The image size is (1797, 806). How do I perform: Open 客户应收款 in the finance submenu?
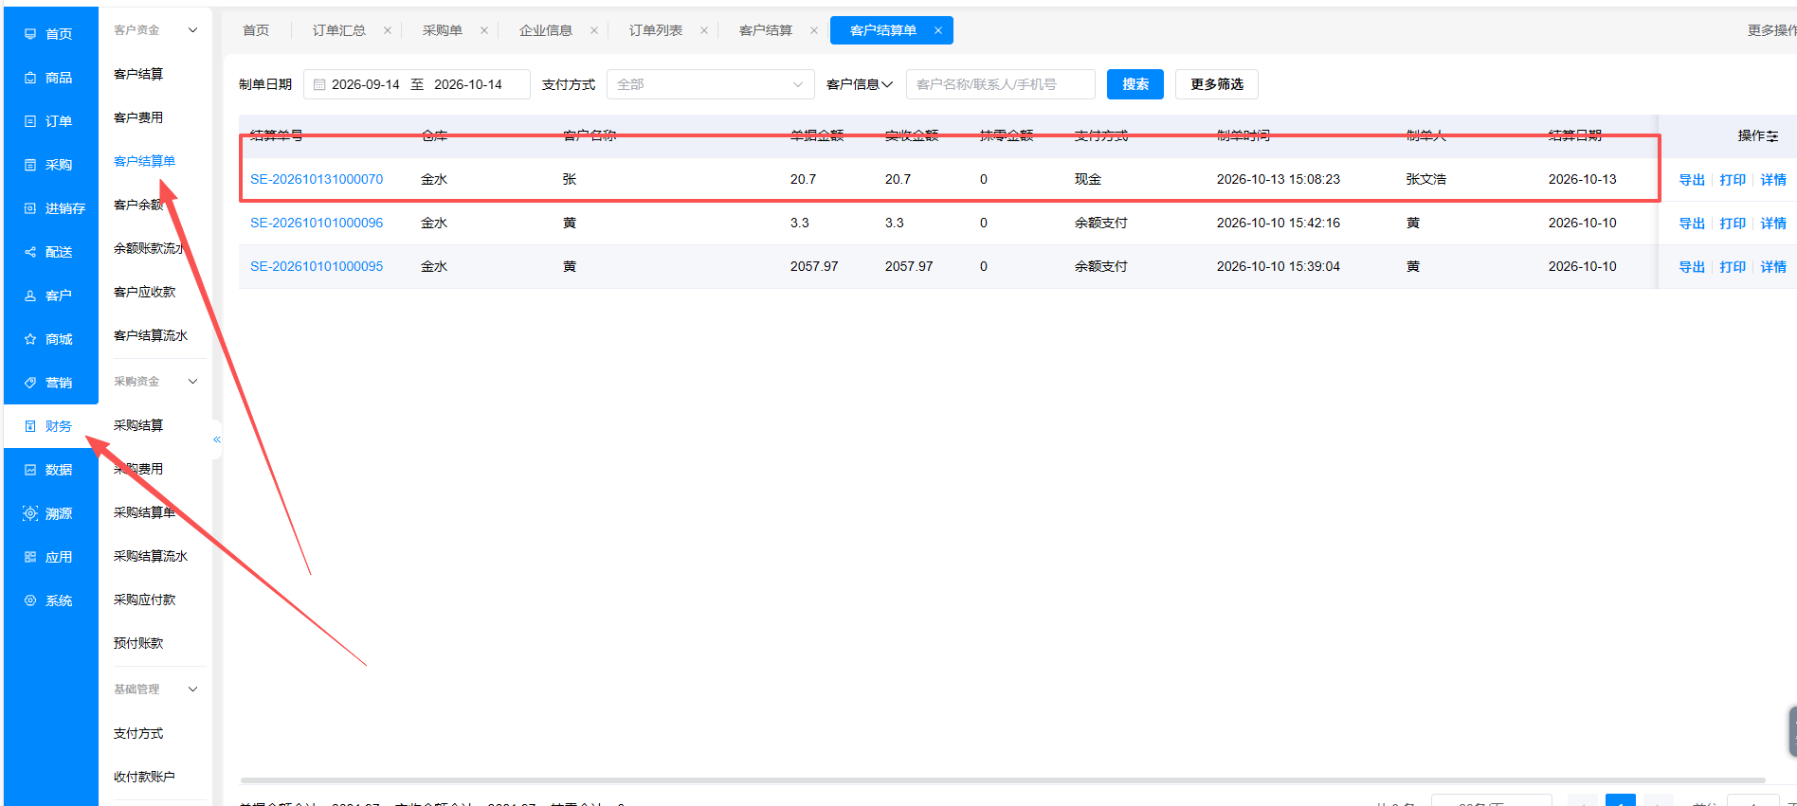point(145,292)
